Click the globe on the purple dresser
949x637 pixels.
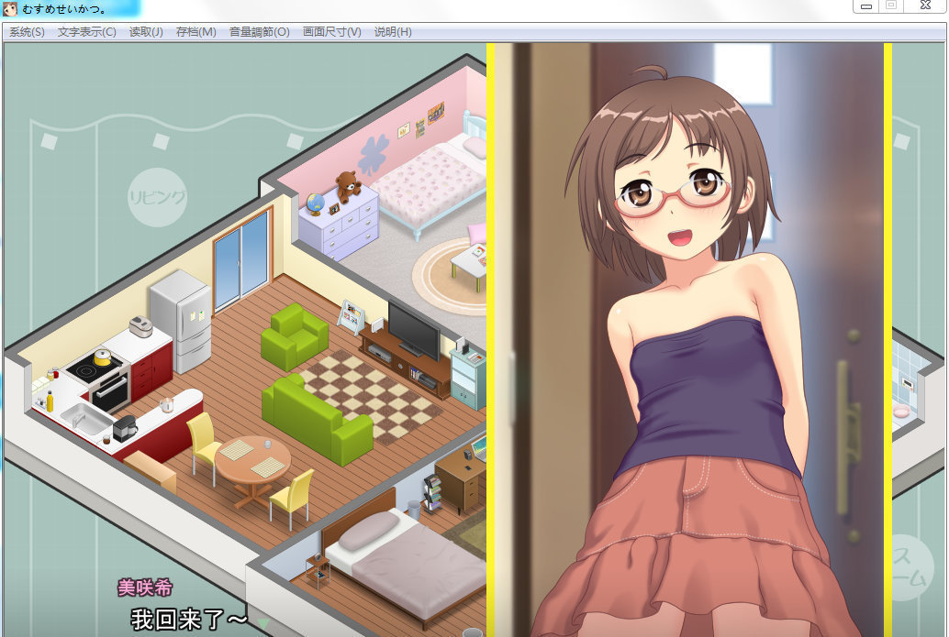(316, 203)
